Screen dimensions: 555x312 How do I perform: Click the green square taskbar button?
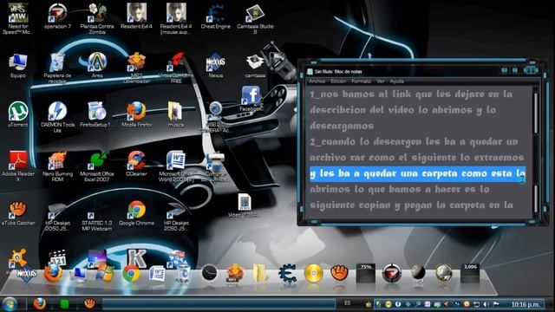pos(64,304)
